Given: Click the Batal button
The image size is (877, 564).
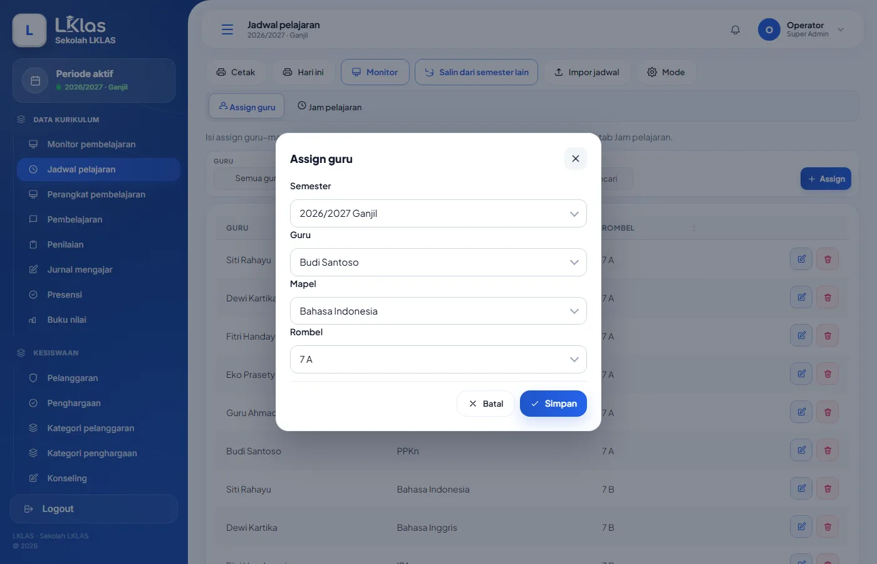Looking at the screenshot, I should (x=485, y=404).
